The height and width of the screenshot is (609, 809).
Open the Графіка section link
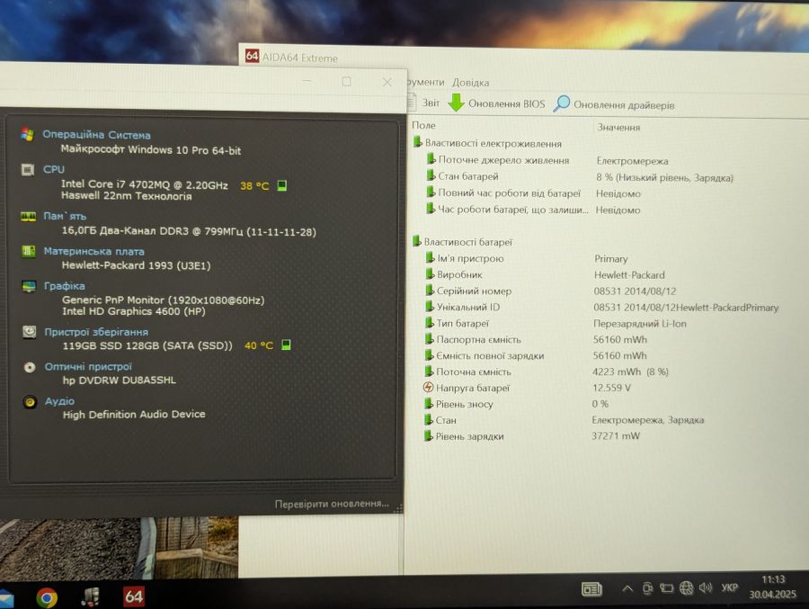click(x=64, y=286)
